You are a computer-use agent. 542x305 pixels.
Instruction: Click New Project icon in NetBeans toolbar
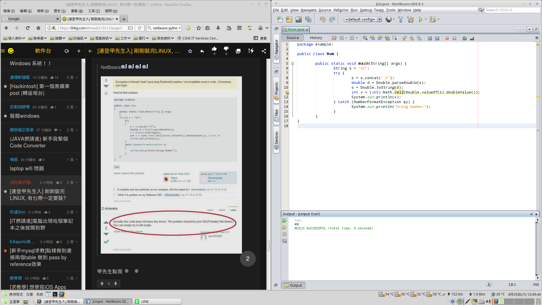click(289, 19)
